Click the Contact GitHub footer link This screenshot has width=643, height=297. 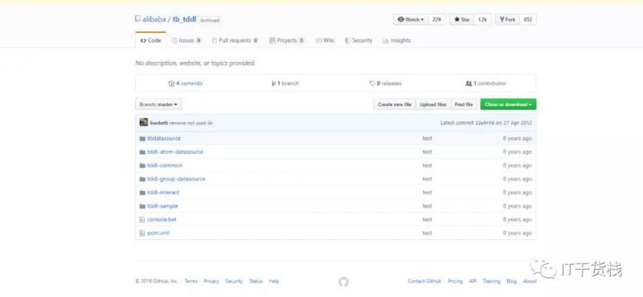(424, 282)
